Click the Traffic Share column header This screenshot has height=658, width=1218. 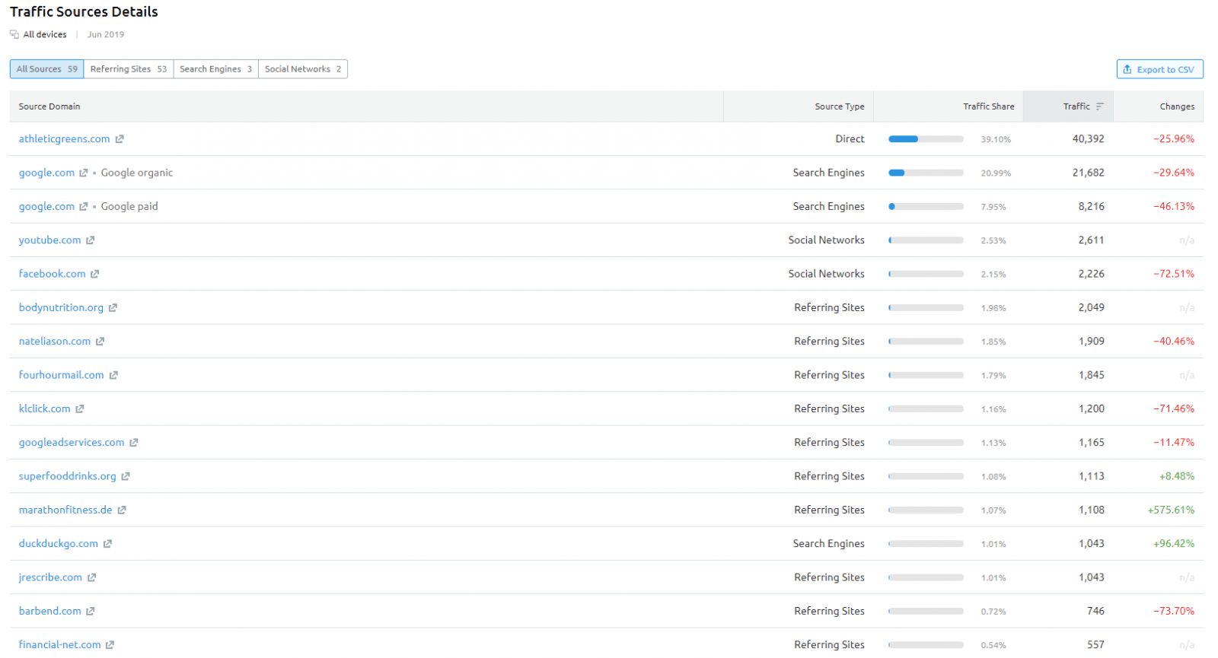(987, 106)
